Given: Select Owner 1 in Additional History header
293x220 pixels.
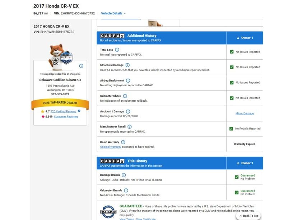Looking at the screenshot, I should click(x=245, y=38).
